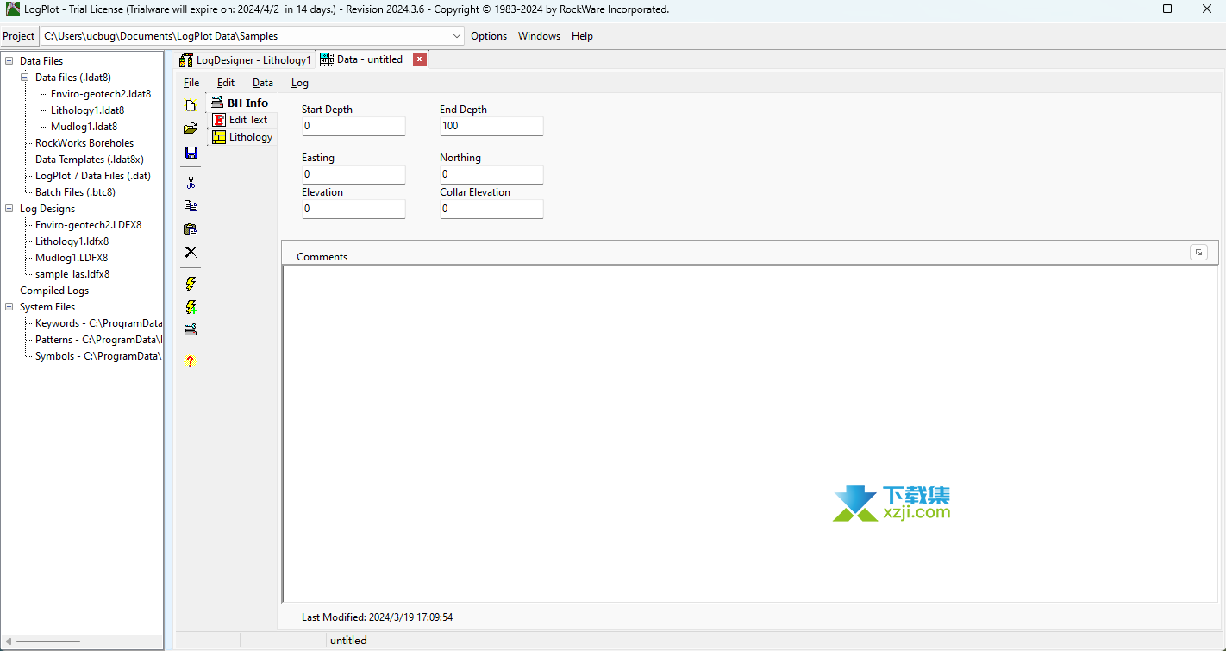Select sample_las.ldfx8 log design
Screen dimensions: 1226x651
tap(72, 274)
